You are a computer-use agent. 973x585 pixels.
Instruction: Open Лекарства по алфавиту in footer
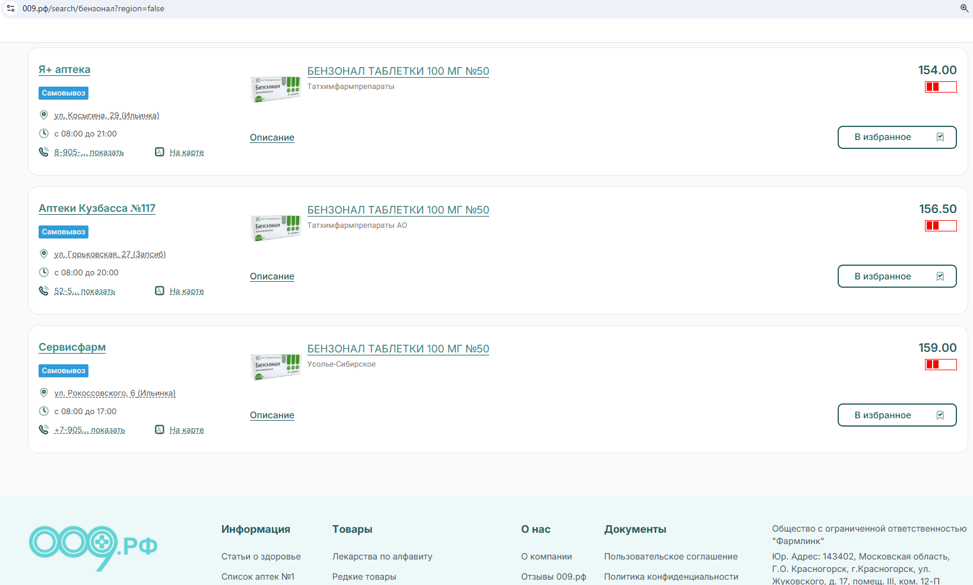tap(382, 557)
